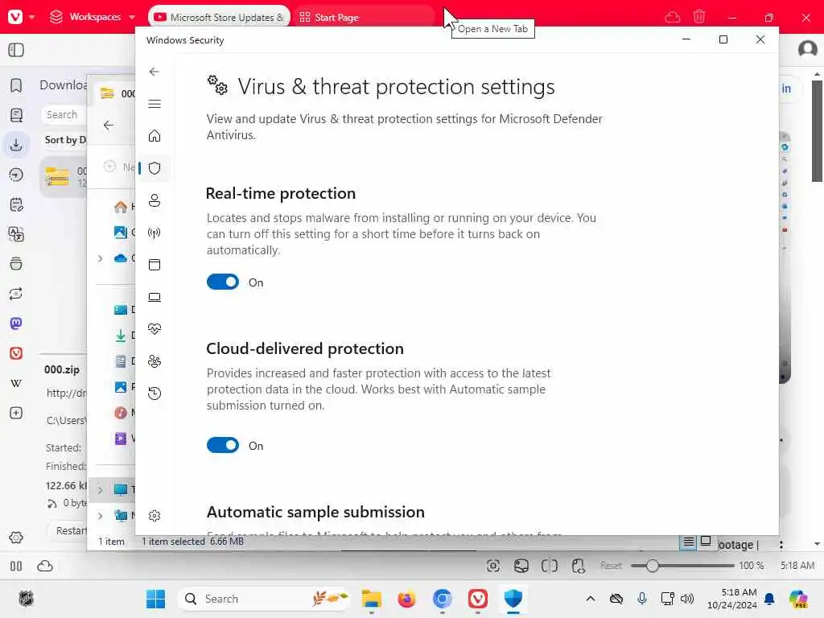This screenshot has width=824, height=618.
Task: Click the taskbar Search box
Action: [x=264, y=599]
